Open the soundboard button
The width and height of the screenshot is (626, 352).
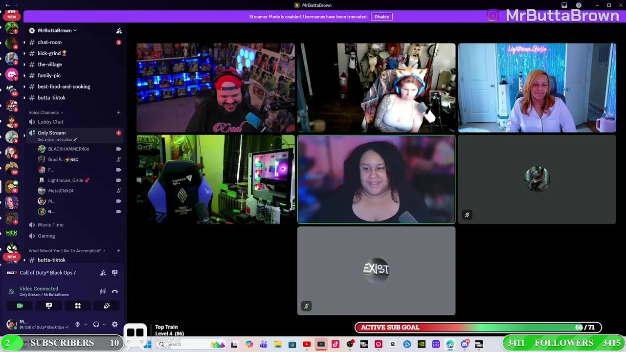tap(107, 306)
